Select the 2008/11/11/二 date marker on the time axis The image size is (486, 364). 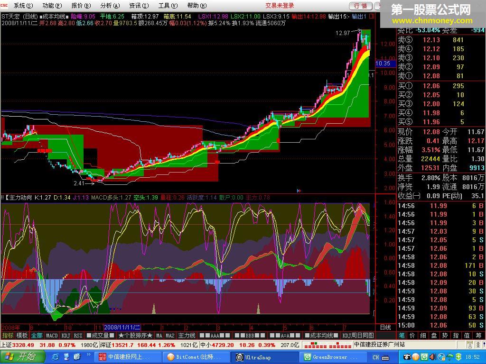122,327
